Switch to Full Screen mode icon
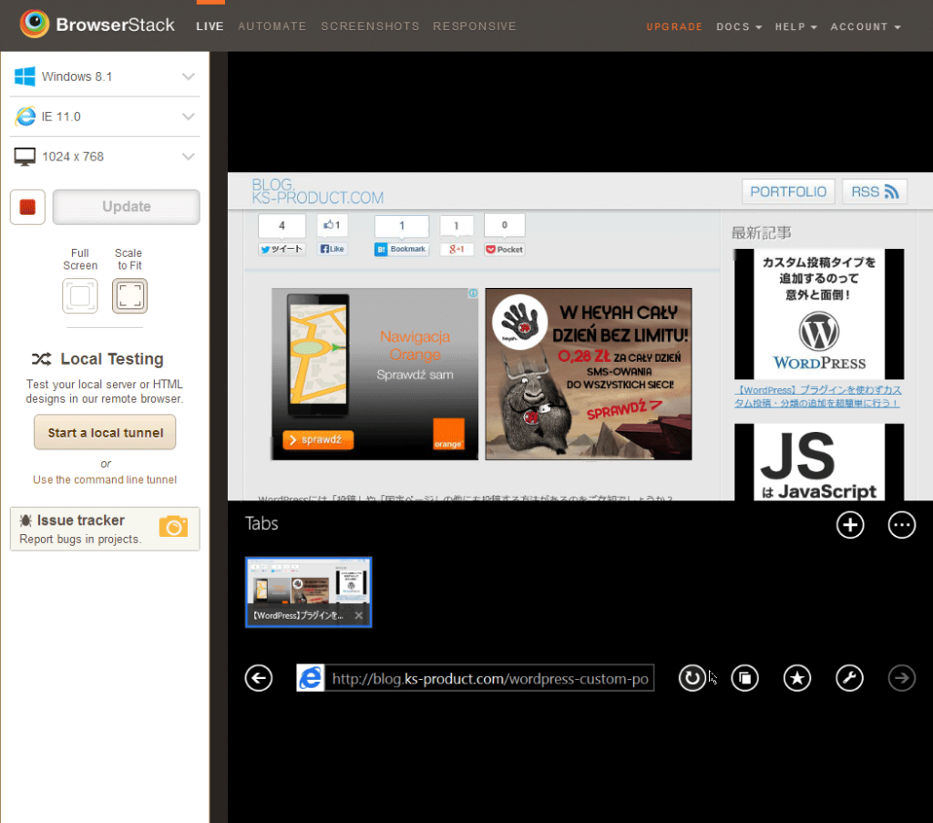The width and height of the screenshot is (933, 823). 80,296
